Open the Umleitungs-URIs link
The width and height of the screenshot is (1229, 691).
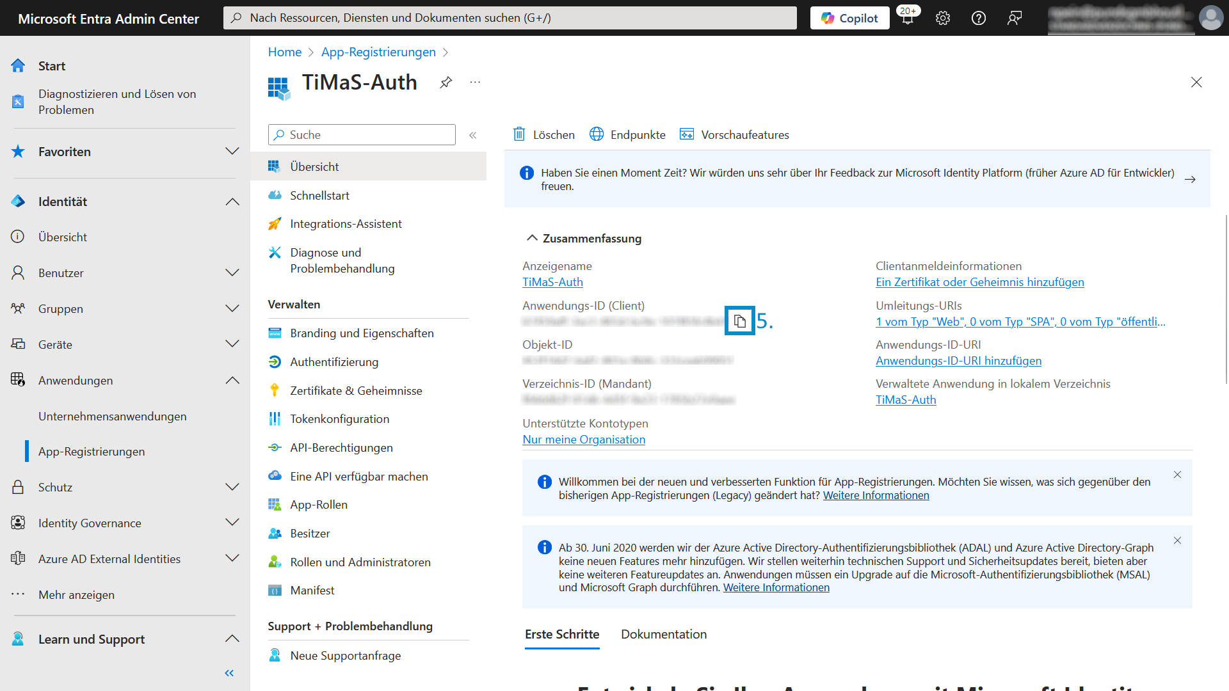click(x=1020, y=322)
